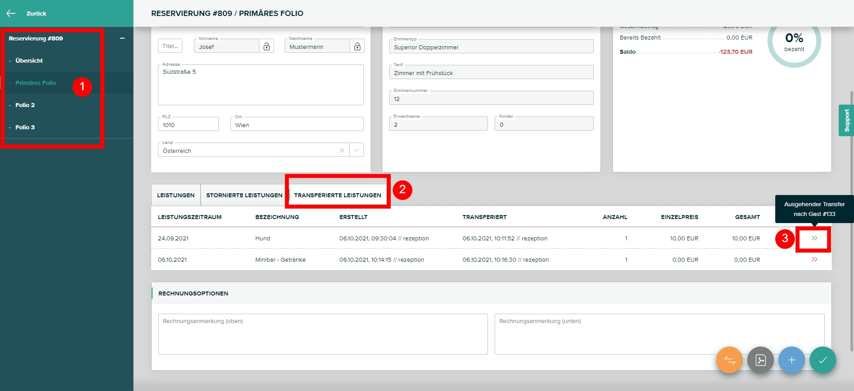
Task: Open Folio 2 in sidebar
Action: point(25,105)
